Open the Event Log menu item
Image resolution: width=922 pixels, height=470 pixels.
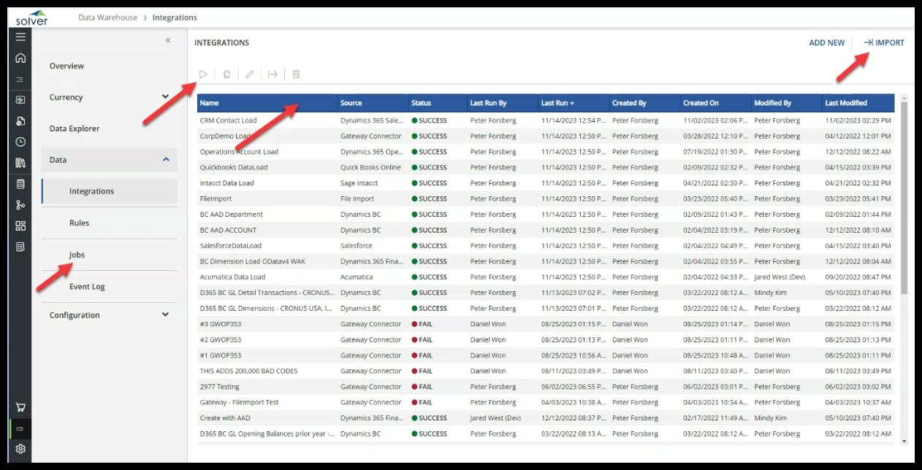click(87, 287)
